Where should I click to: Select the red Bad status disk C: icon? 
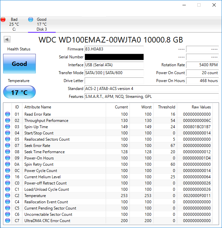coord(3,19)
